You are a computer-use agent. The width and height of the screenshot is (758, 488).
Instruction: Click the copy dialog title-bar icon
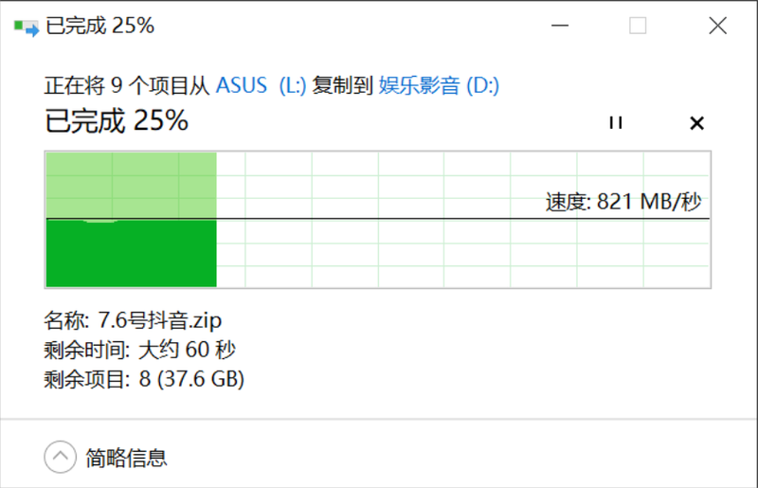pos(27,27)
